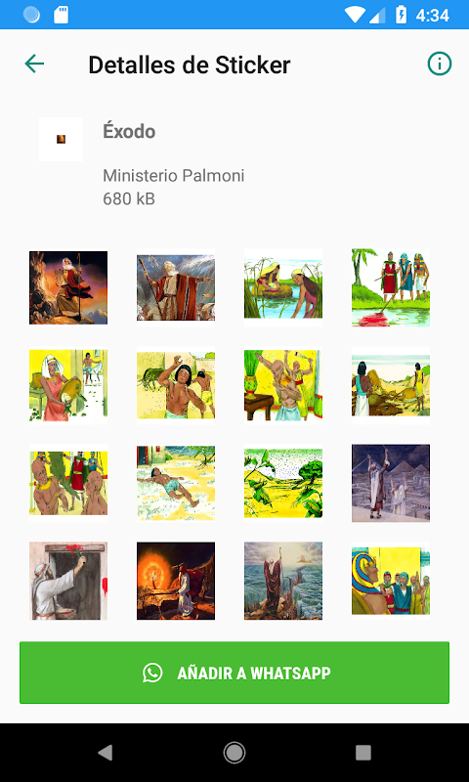Tap Android back navigation button

click(106, 752)
